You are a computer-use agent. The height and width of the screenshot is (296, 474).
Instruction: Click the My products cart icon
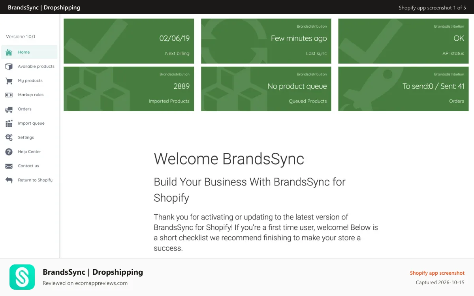[9, 81]
